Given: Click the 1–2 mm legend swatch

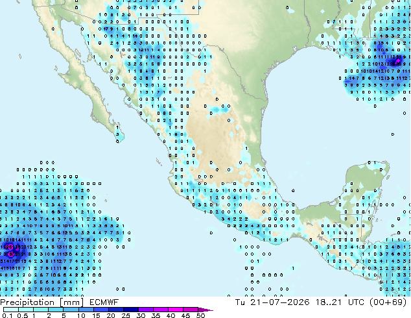Looking at the screenshot, I should coord(41,310).
